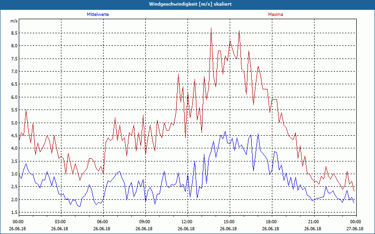Image resolution: width=375 pixels, height=234 pixels.
Task: Click the 21:00 time axis label
Action: point(314,222)
